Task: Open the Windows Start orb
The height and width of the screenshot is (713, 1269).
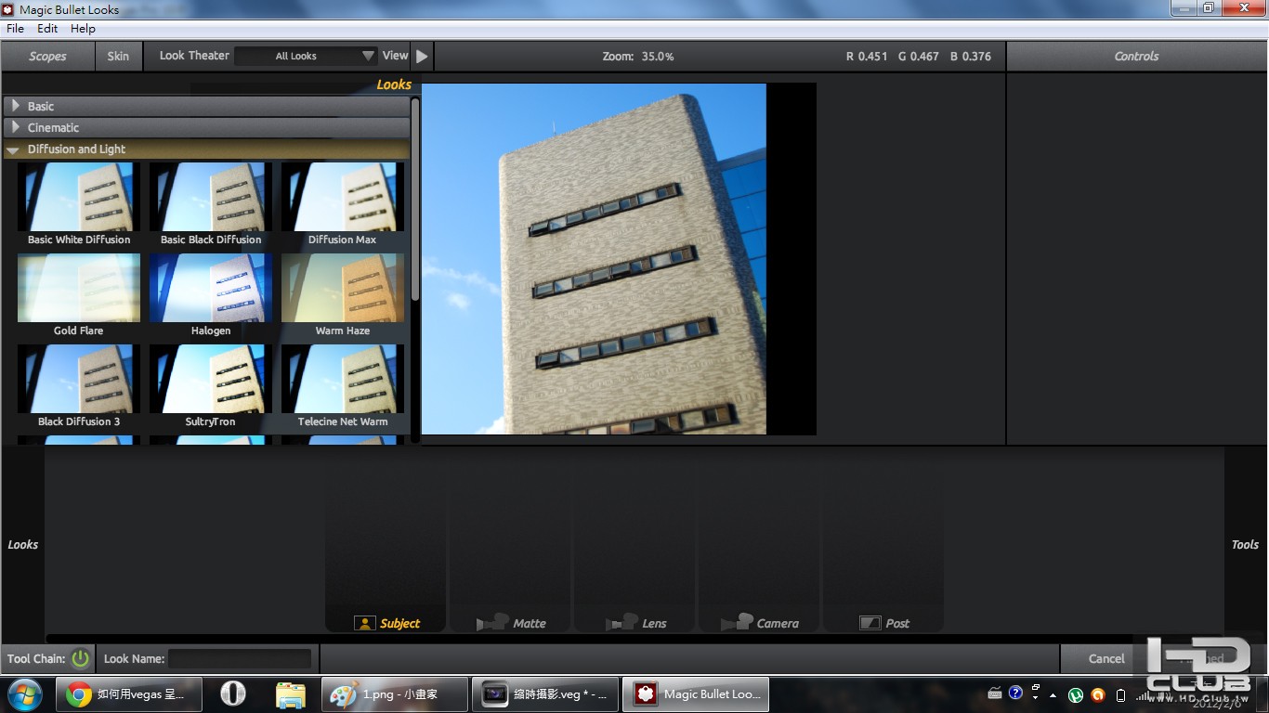Action: [24, 694]
